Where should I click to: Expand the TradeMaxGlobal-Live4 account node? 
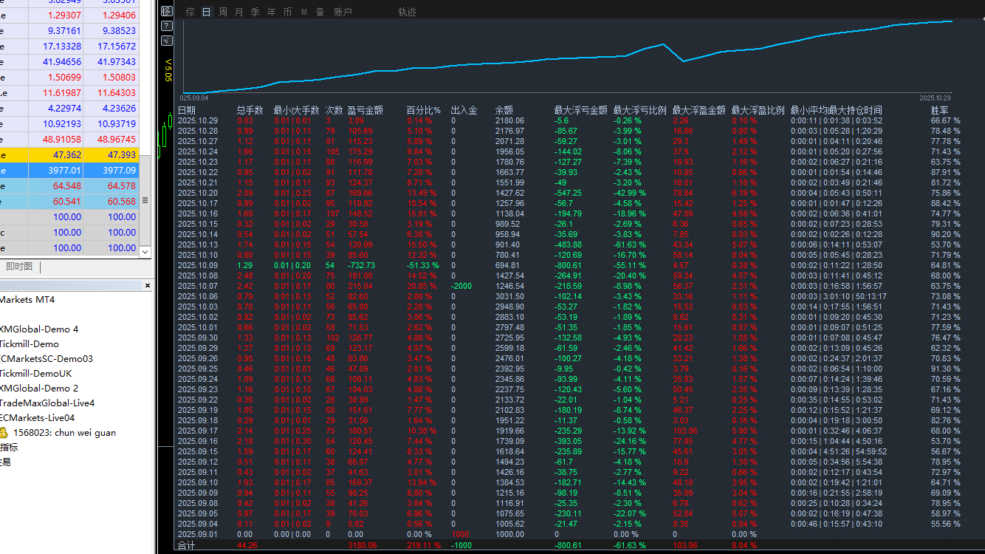click(47, 403)
